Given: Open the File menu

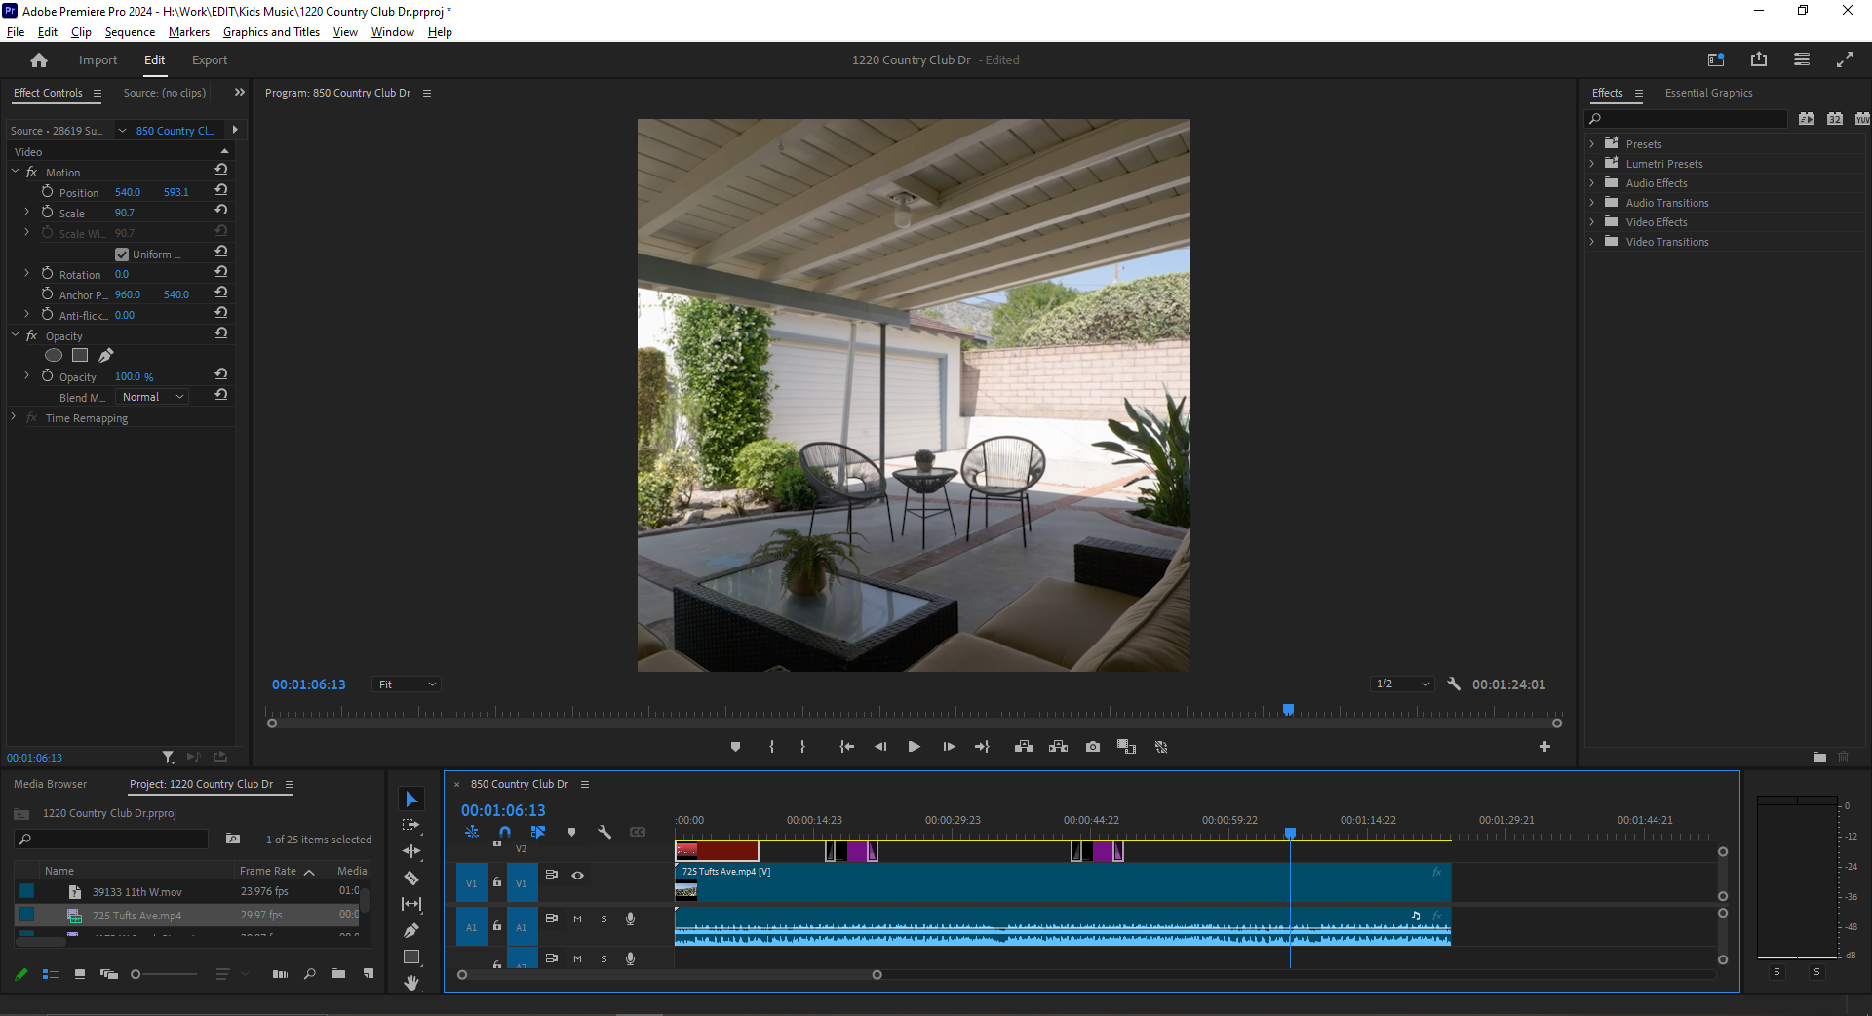Looking at the screenshot, I should click(16, 32).
